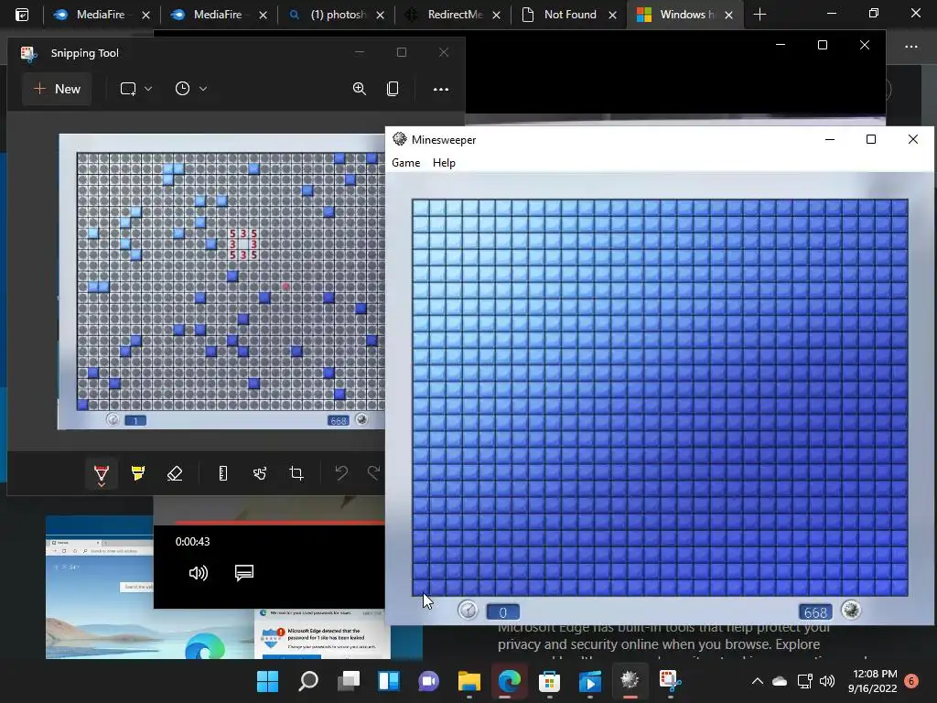This screenshot has height=703, width=937.
Task: Click the copy icon in Snipping Tool
Action: 393,89
